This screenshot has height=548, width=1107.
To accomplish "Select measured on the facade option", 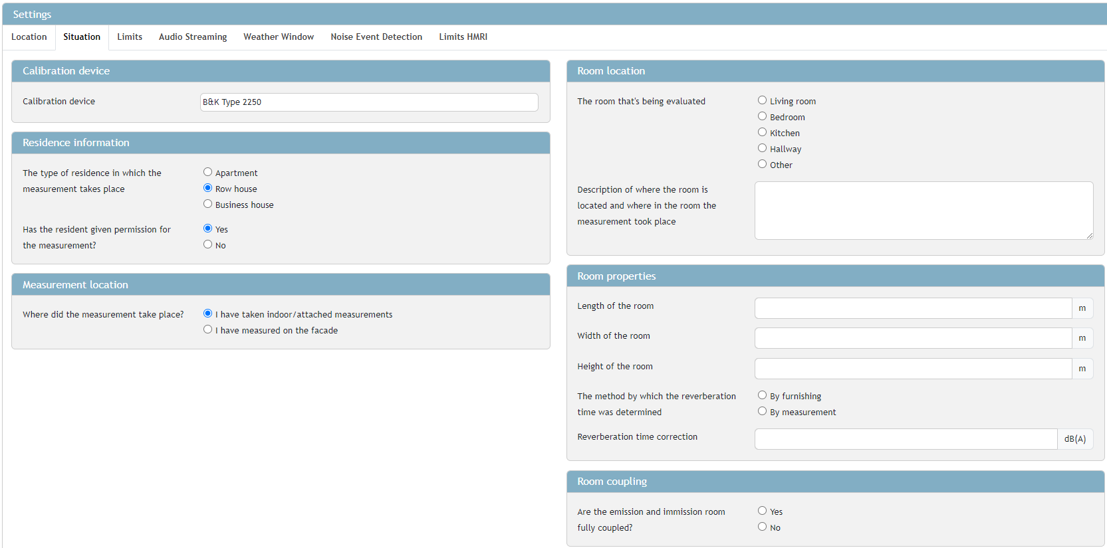I will pyautogui.click(x=208, y=329).
